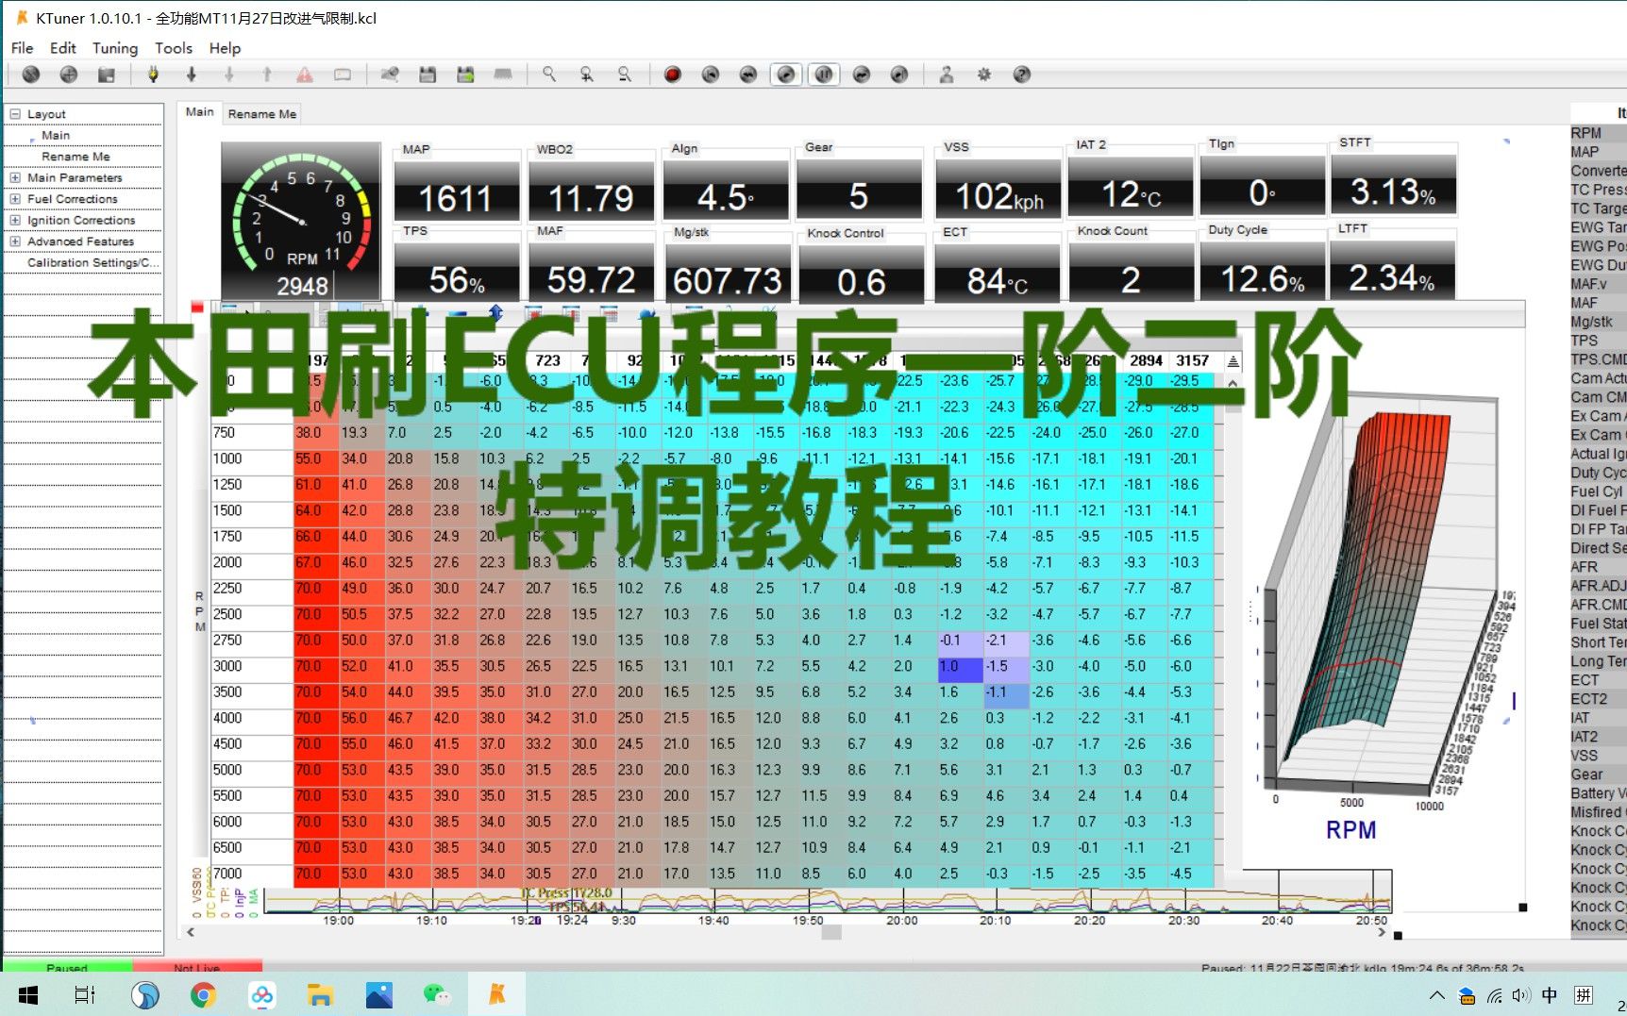Viewport: 1627px width, 1016px height.
Task: Click the datalog scrollbar left arrow
Action: click(x=191, y=932)
